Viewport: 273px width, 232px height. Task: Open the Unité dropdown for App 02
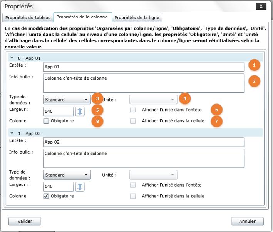click(153, 175)
